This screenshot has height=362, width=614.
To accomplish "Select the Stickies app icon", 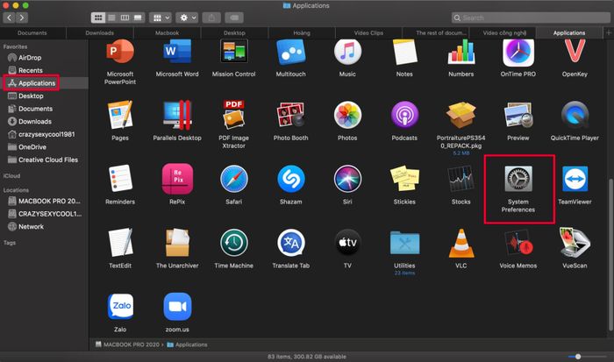I will 404,179.
